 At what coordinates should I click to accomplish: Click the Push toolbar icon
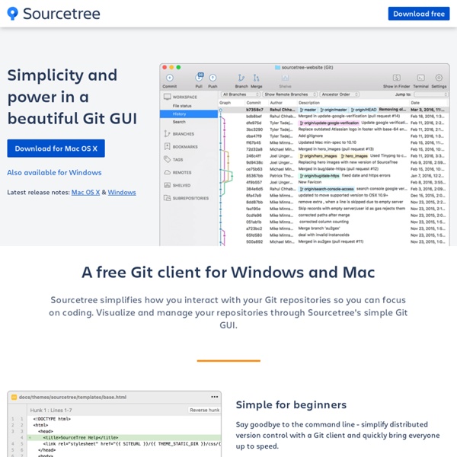pos(213,78)
